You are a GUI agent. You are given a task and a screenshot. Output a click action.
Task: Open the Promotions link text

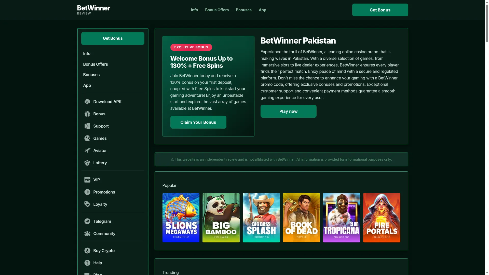click(104, 192)
